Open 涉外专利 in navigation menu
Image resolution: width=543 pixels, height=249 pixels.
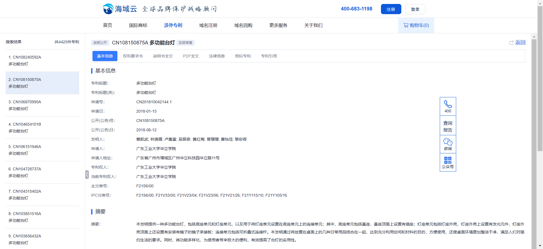click(x=173, y=25)
